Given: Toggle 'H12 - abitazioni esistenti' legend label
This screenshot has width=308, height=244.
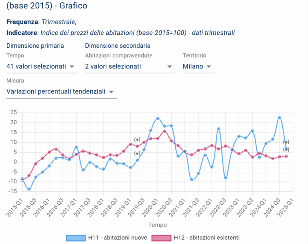Looking at the screenshot, I should pyautogui.click(x=206, y=238).
